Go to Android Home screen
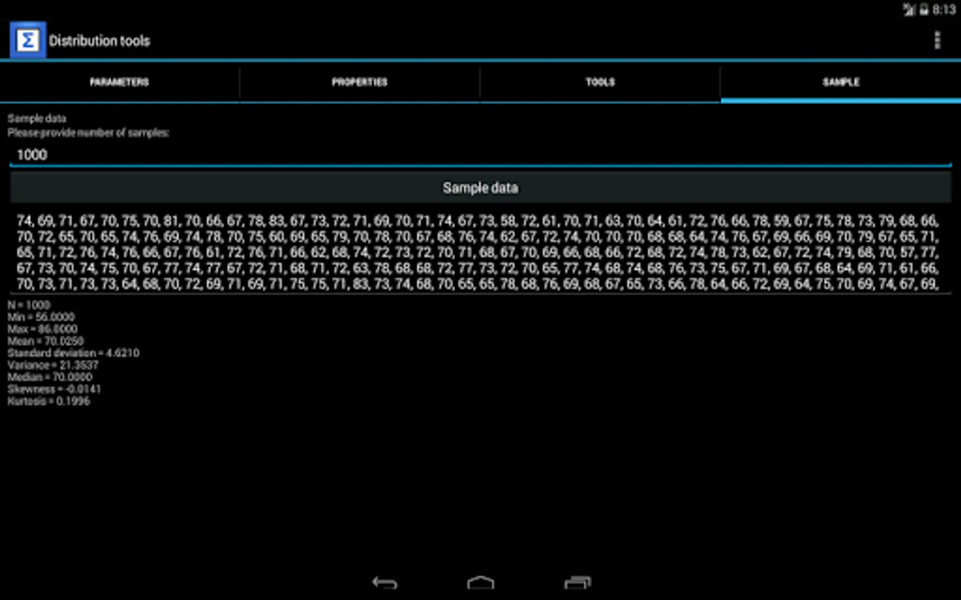This screenshot has width=961, height=600. tap(480, 583)
